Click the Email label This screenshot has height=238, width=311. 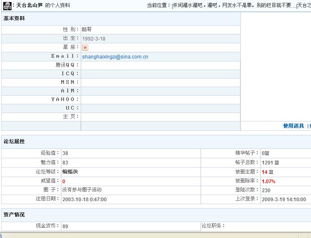[65, 56]
